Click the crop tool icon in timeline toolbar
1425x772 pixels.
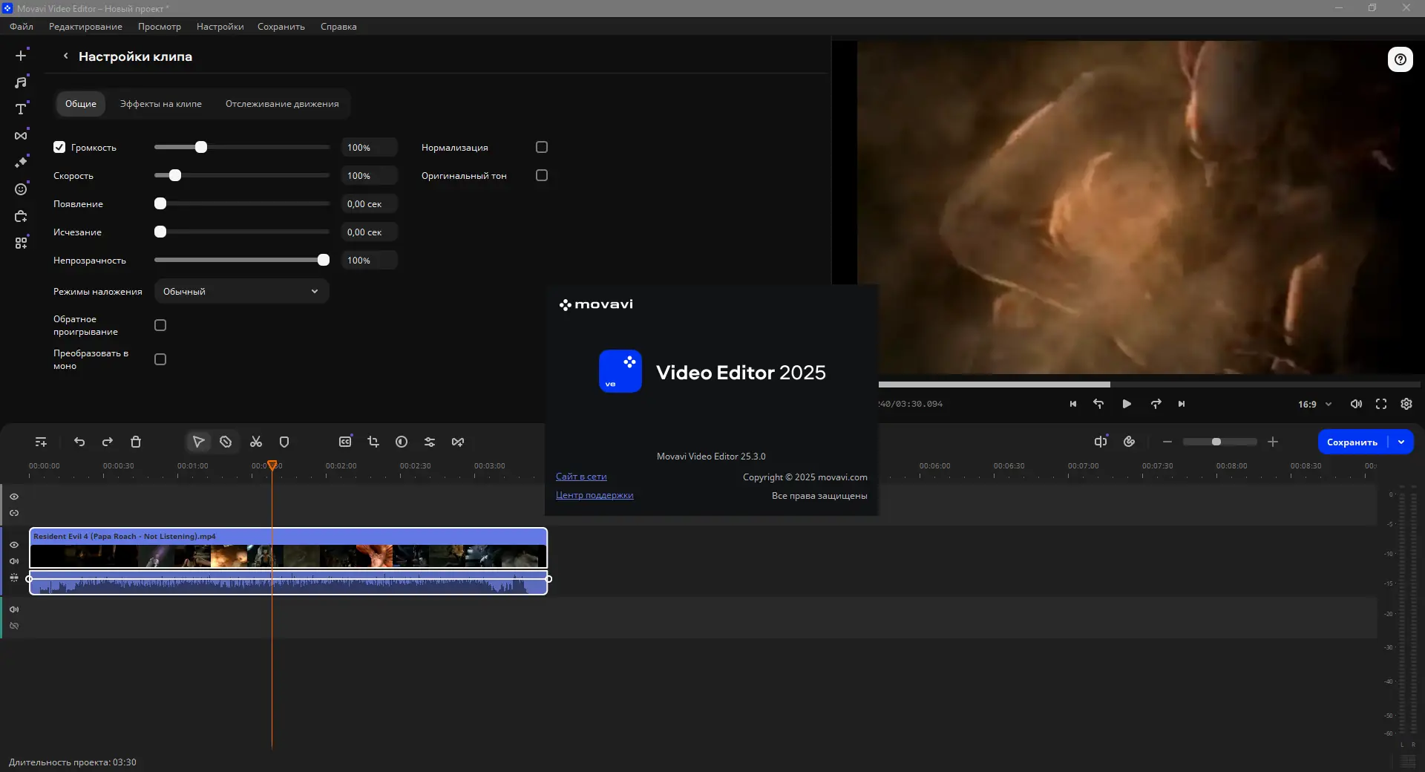(x=373, y=442)
